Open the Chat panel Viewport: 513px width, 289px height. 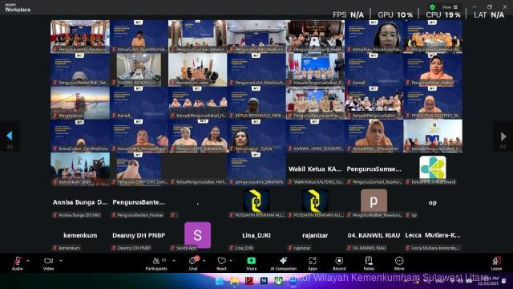[x=193, y=263]
